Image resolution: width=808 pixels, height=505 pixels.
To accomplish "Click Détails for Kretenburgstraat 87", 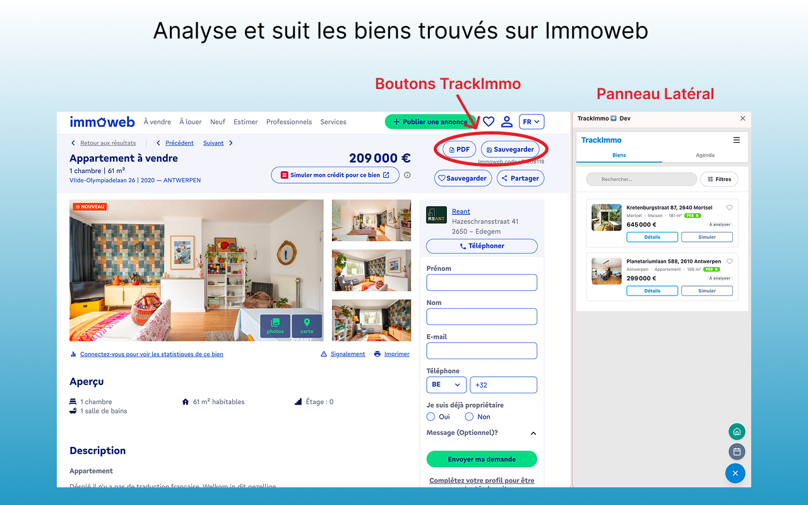I will 652,237.
